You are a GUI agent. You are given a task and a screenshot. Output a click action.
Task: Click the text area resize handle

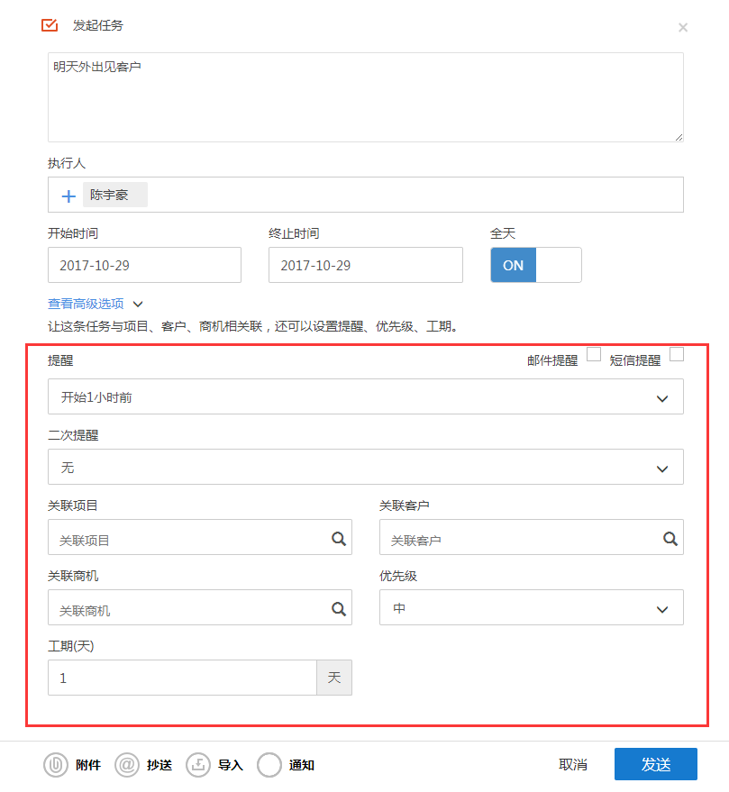(679, 137)
